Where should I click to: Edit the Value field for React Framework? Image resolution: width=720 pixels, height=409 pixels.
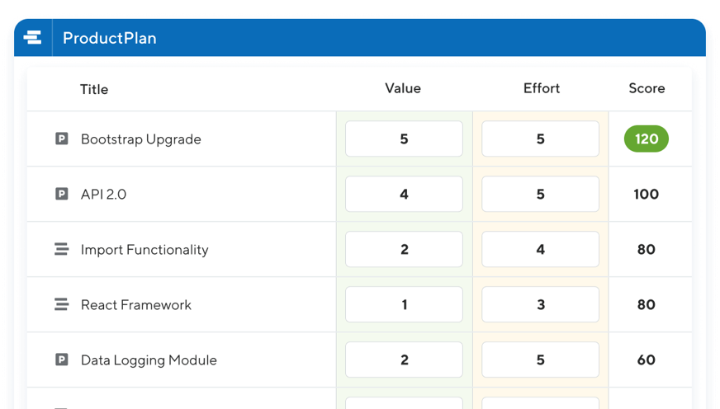404,304
